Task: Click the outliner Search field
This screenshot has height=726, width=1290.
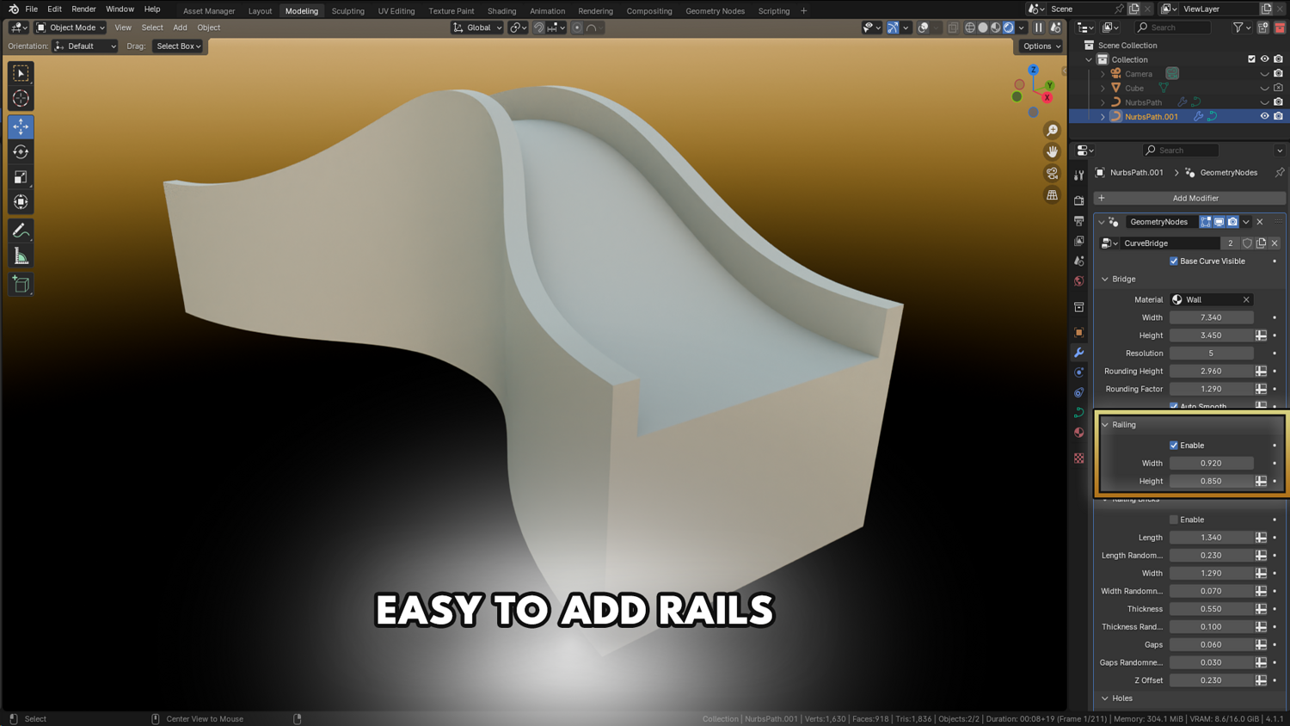Action: (1173, 28)
